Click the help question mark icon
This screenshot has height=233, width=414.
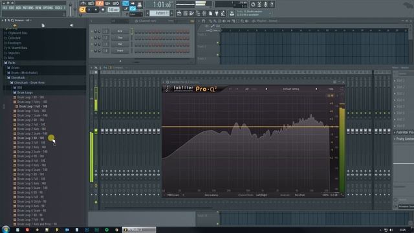click(272, 5)
